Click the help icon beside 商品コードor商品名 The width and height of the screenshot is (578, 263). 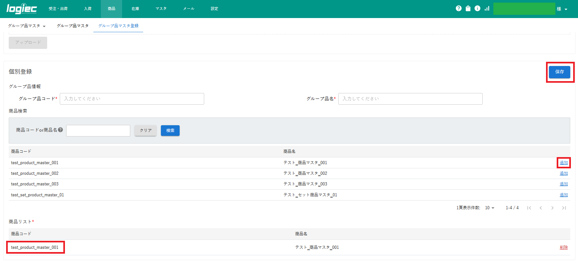[x=60, y=130]
